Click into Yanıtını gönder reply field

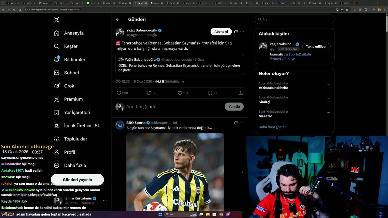pyautogui.click(x=173, y=107)
